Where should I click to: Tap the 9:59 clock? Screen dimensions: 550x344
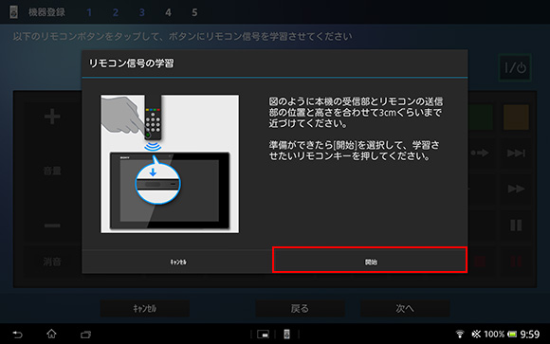pos(530,335)
